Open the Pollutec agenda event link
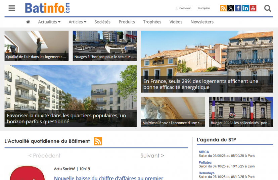 click(x=205, y=163)
